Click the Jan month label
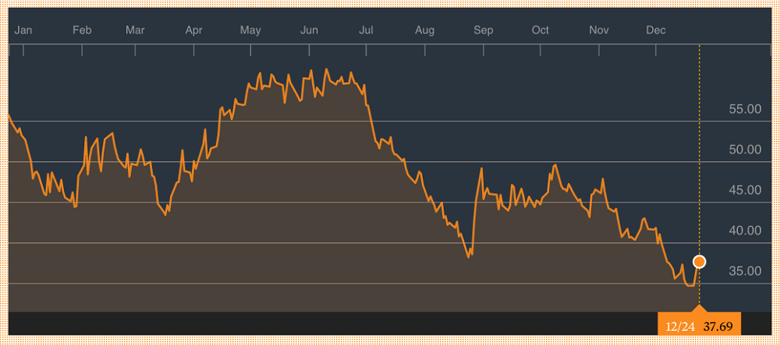The height and width of the screenshot is (345, 780). 23,30
